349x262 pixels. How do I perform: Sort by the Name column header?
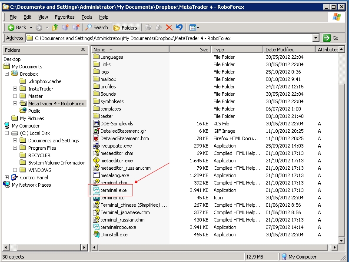click(130, 50)
